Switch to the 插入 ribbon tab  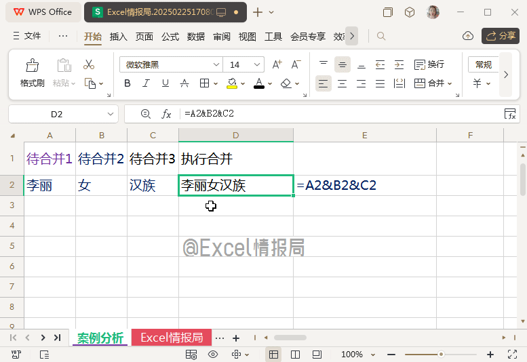[118, 37]
